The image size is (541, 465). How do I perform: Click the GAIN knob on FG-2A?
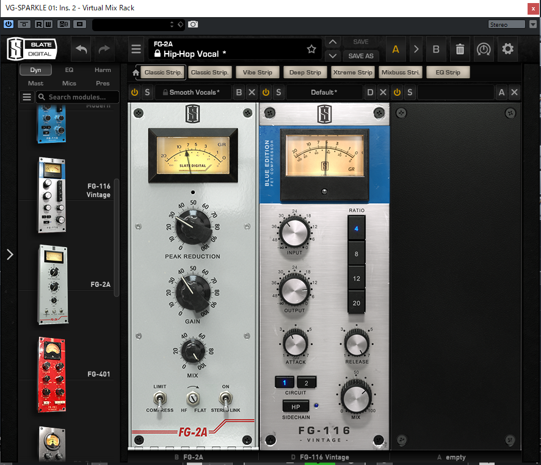193,293
